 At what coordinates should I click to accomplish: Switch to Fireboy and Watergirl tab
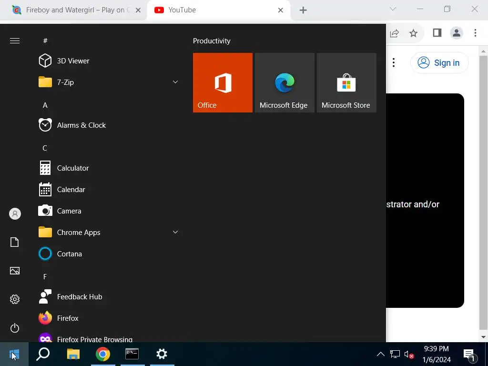coord(73,10)
